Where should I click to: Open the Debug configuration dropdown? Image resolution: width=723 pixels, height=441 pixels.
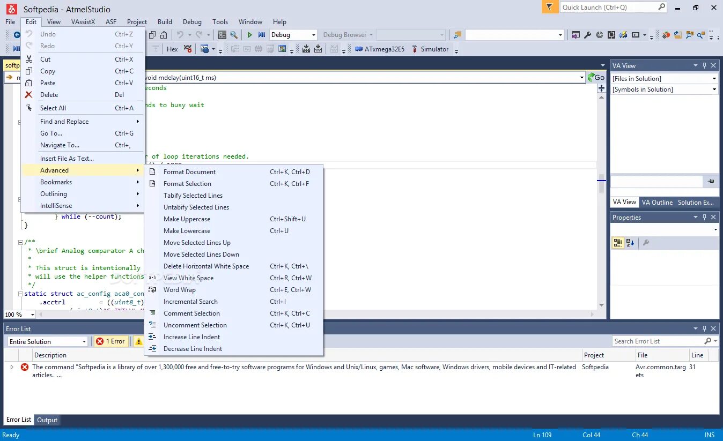293,35
